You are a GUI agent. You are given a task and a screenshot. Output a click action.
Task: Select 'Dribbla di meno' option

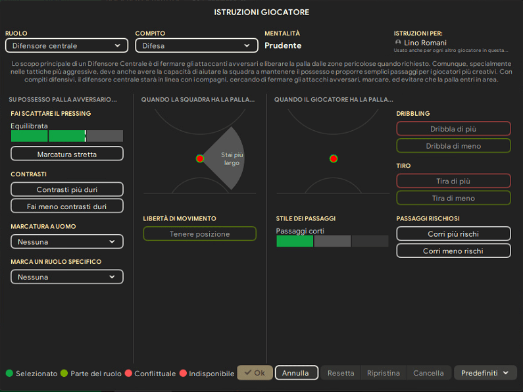(x=453, y=146)
